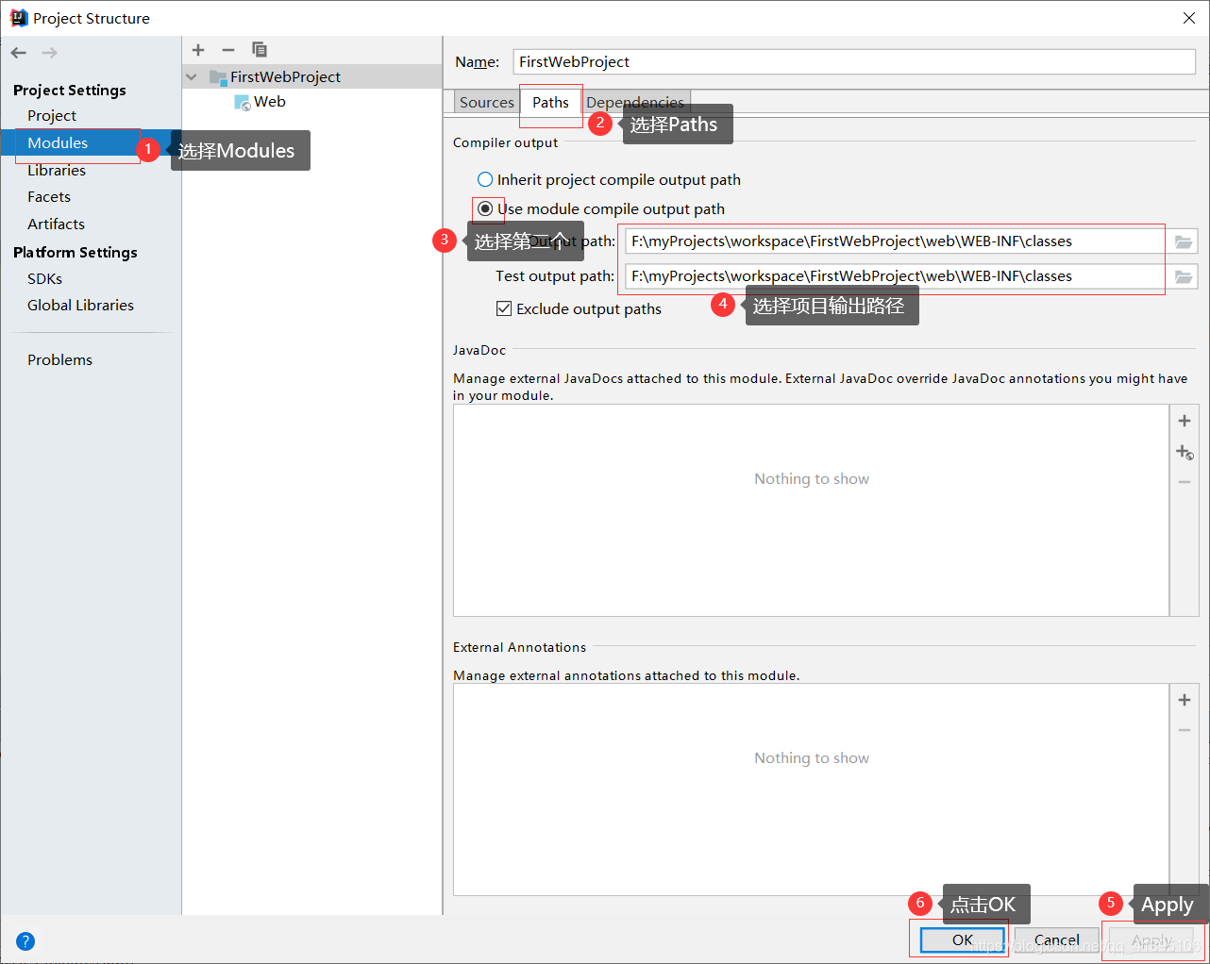Image resolution: width=1210 pixels, height=964 pixels.
Task: Open SDKs under Platform Settings
Action: [44, 278]
